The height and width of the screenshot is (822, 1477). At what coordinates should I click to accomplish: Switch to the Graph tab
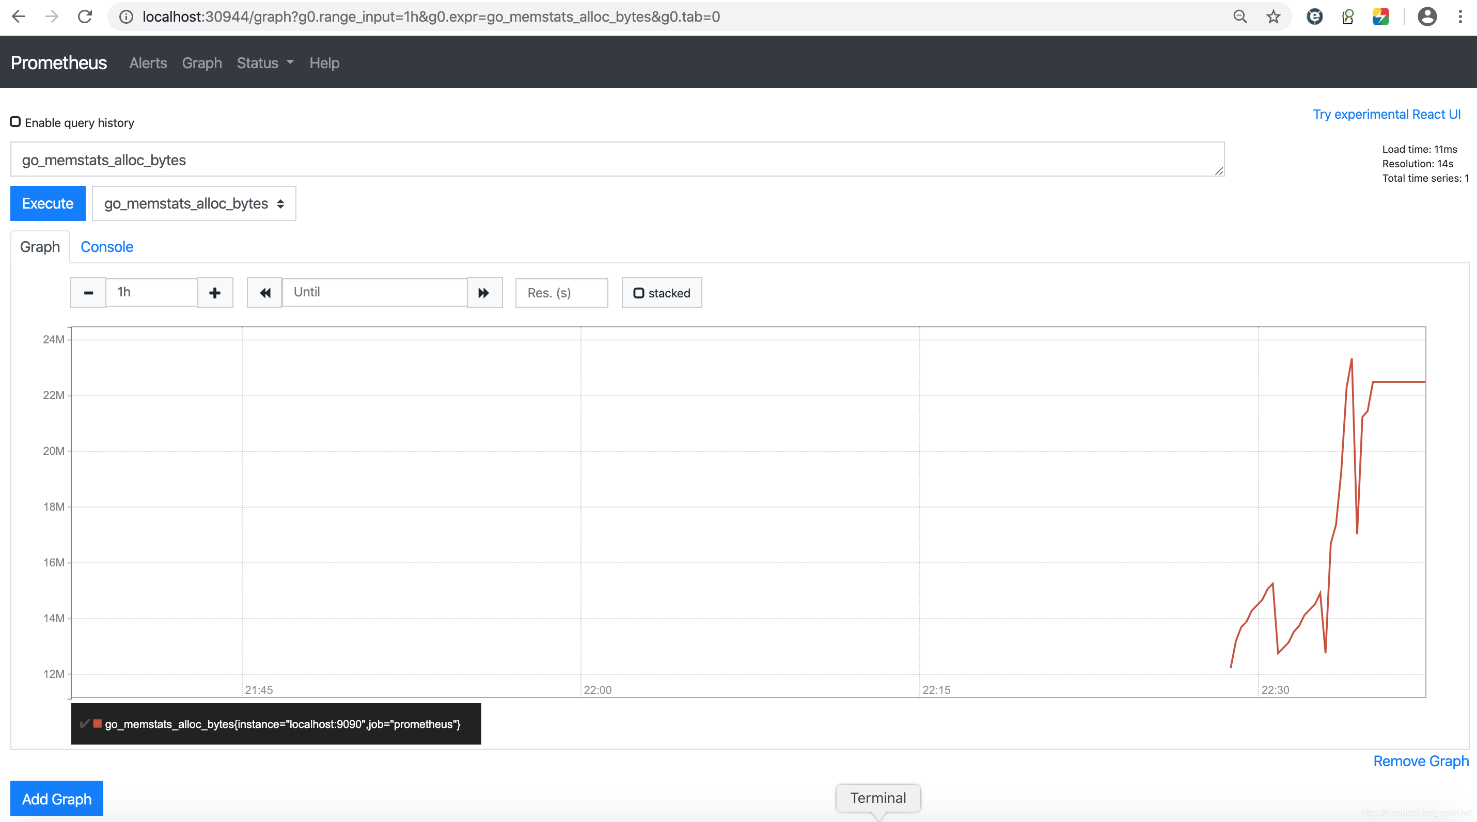click(x=39, y=246)
